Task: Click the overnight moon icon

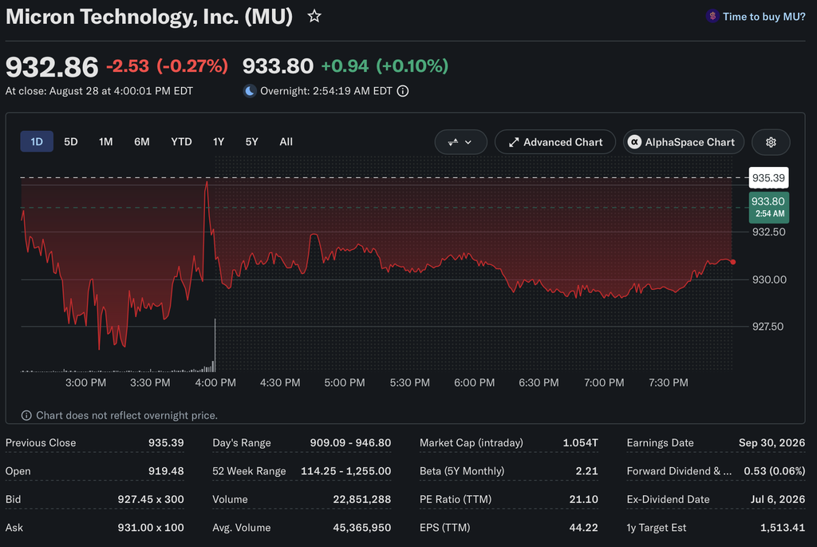Action: pos(250,91)
